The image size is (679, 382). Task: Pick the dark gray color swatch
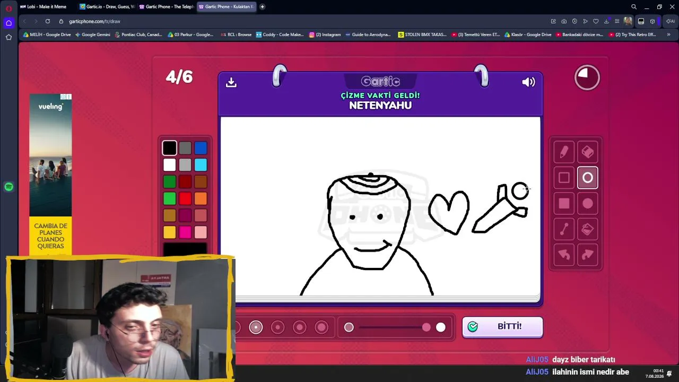point(185,148)
